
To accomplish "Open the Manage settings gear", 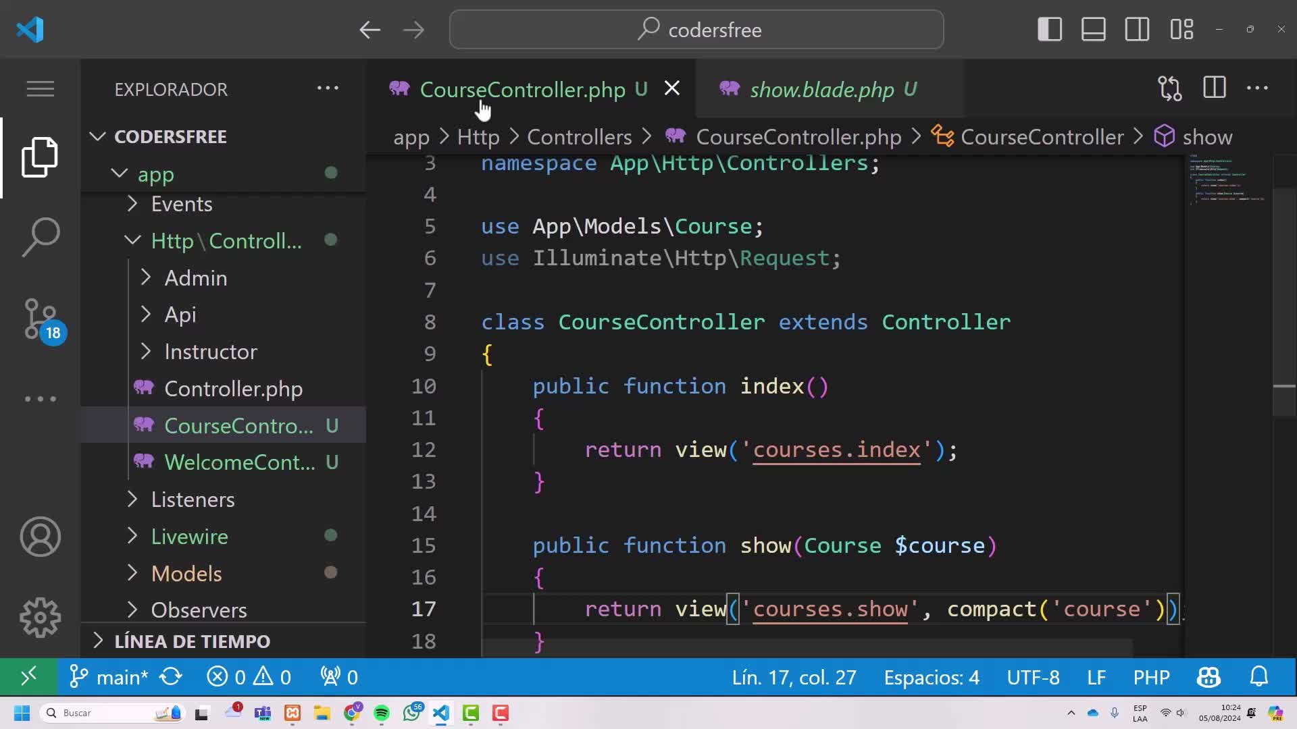I will pyautogui.click(x=41, y=617).
